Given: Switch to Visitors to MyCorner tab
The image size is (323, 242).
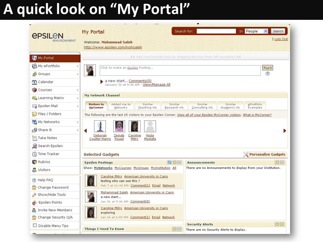Looking at the screenshot, I should click(x=96, y=106).
